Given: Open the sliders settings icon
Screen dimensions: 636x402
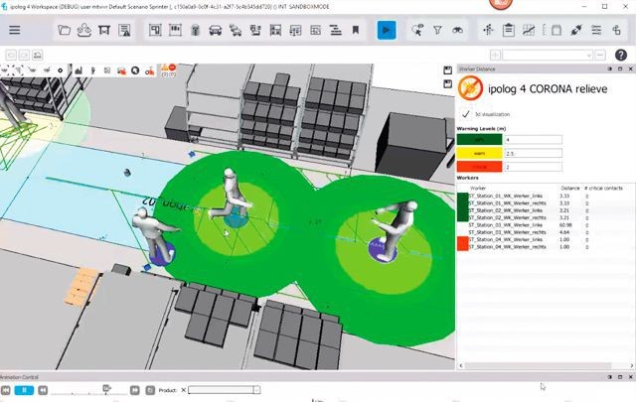Looking at the screenshot, I should point(596,30).
